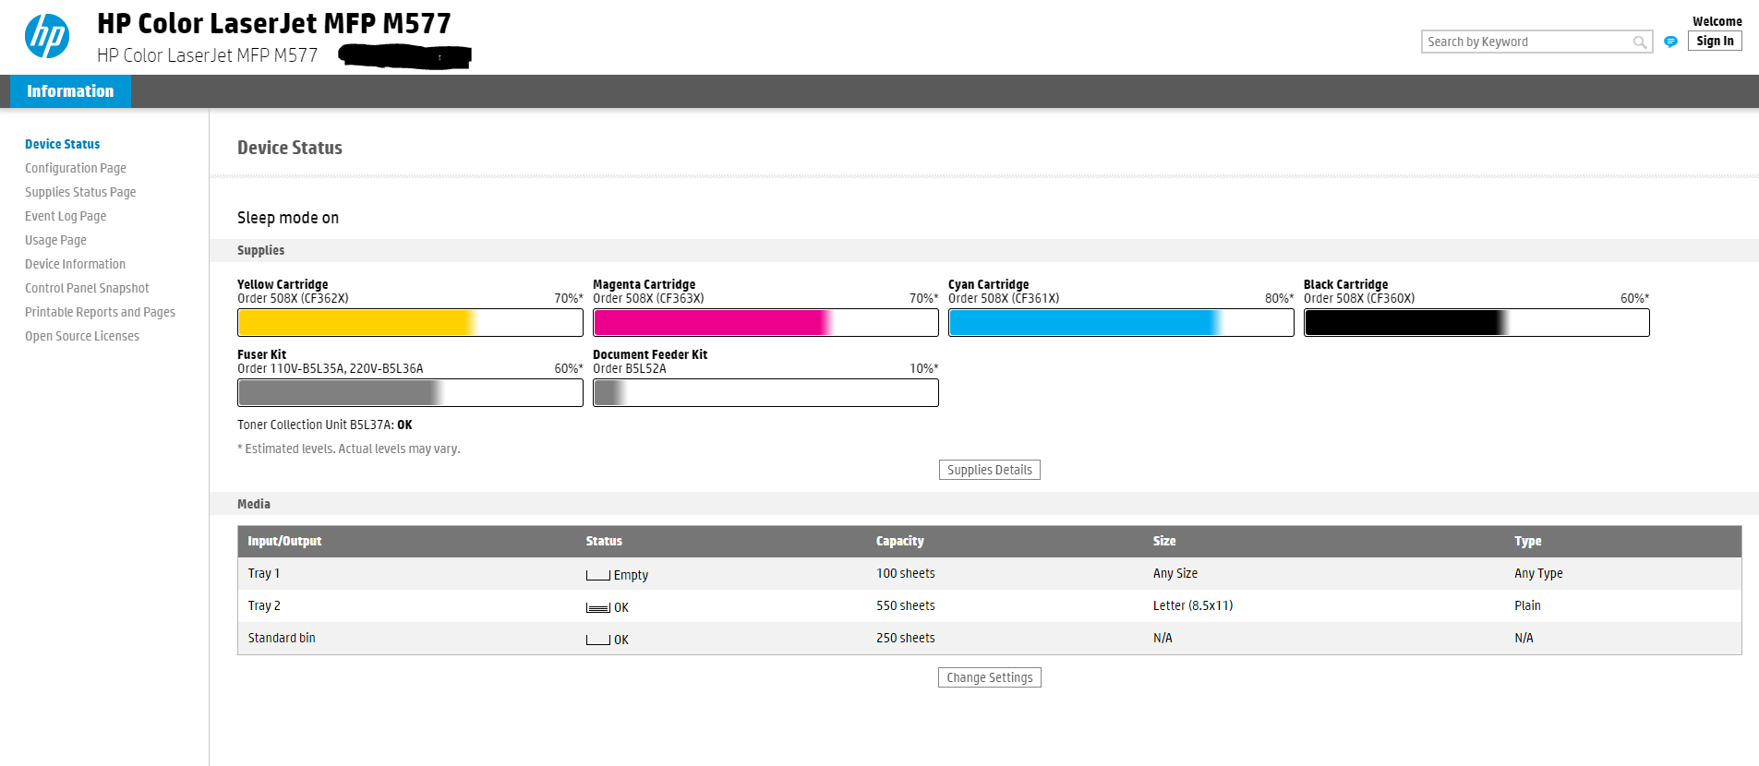
Task: Click the search magnifier icon
Action: pos(1640,42)
